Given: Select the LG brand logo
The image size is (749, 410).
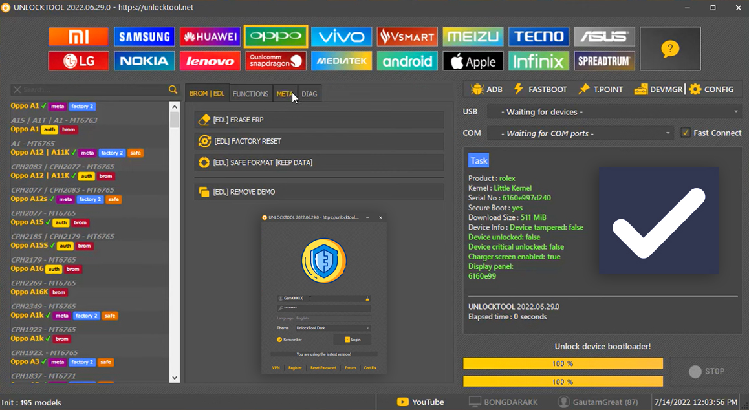Looking at the screenshot, I should click(78, 61).
